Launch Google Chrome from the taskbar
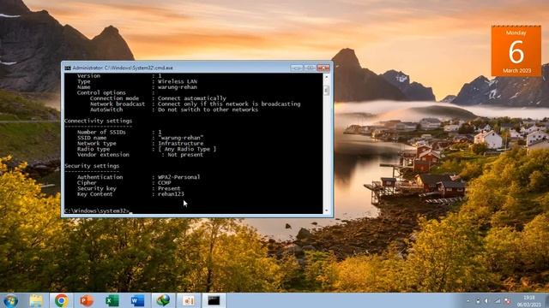549x308 pixels. pos(61,300)
